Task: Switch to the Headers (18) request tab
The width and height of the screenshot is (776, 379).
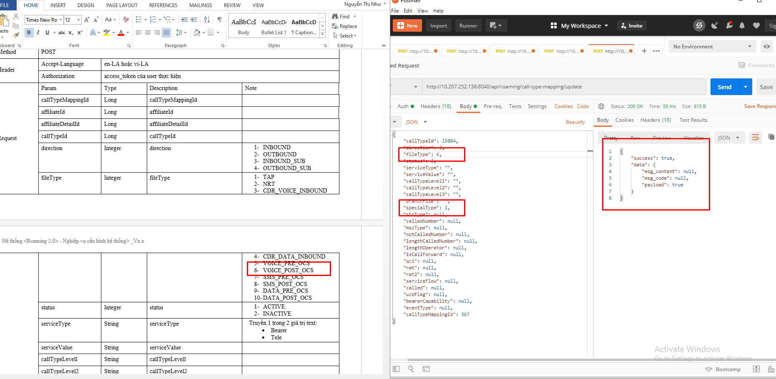Action: click(x=436, y=106)
